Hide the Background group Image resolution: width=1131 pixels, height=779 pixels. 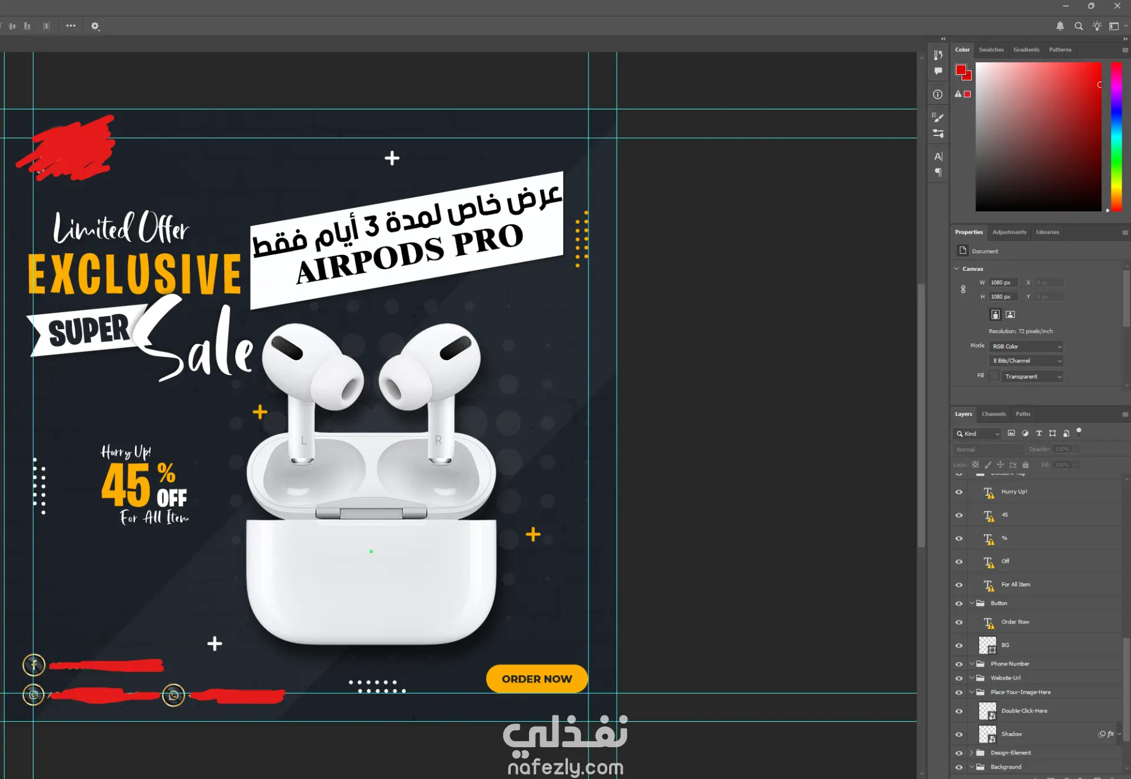coord(959,767)
